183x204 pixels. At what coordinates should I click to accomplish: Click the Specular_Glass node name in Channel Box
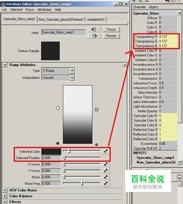pyautogui.click(x=146, y=13)
